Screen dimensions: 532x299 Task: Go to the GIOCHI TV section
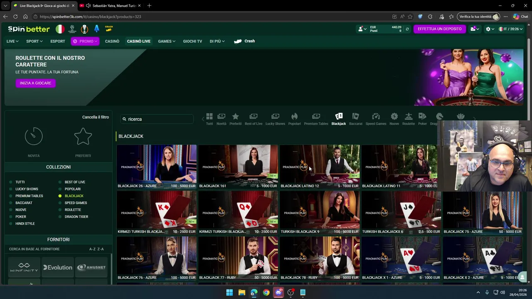(x=192, y=41)
